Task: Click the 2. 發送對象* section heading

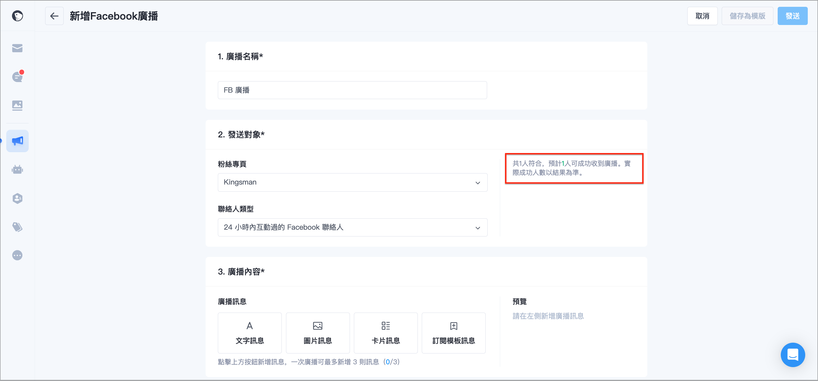Action: 241,135
